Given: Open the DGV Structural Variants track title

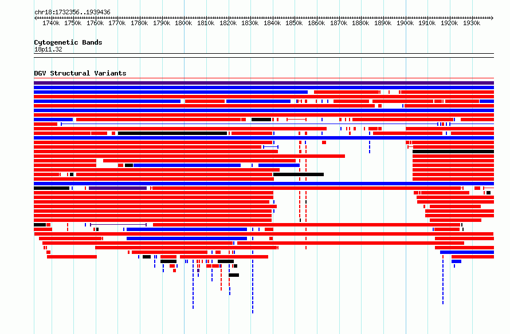Looking at the screenshot, I should point(80,73).
